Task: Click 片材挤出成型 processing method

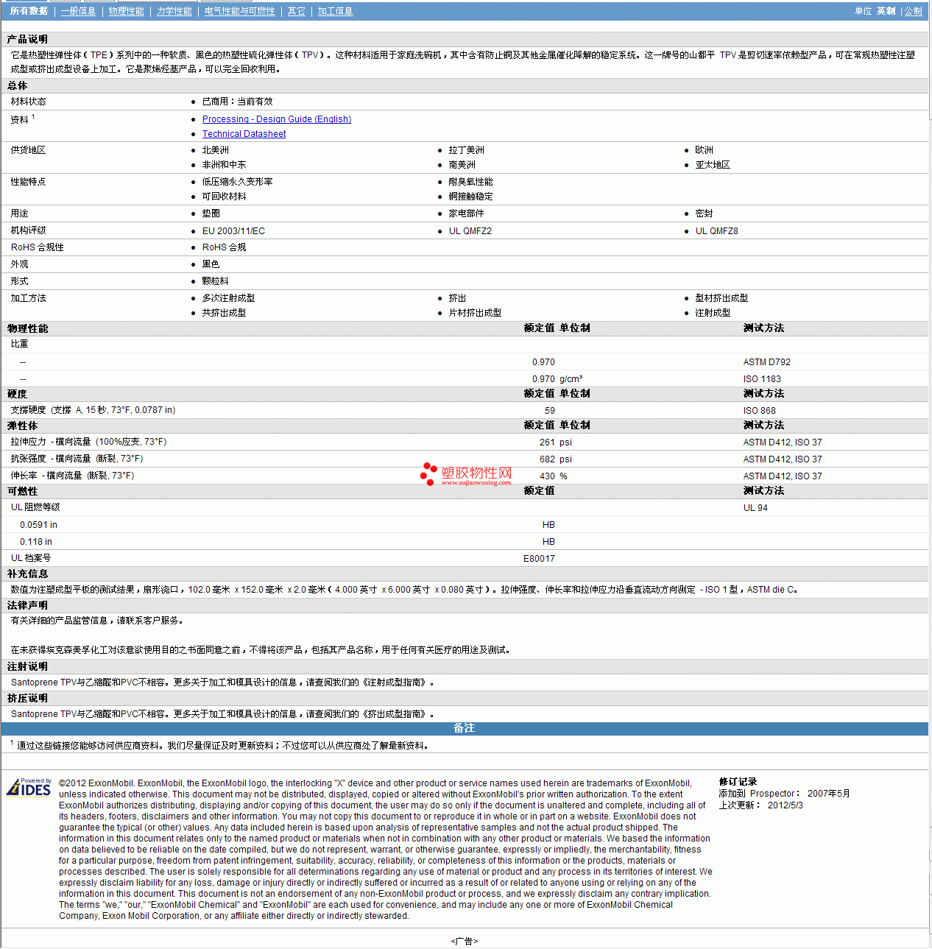Action: [x=475, y=313]
